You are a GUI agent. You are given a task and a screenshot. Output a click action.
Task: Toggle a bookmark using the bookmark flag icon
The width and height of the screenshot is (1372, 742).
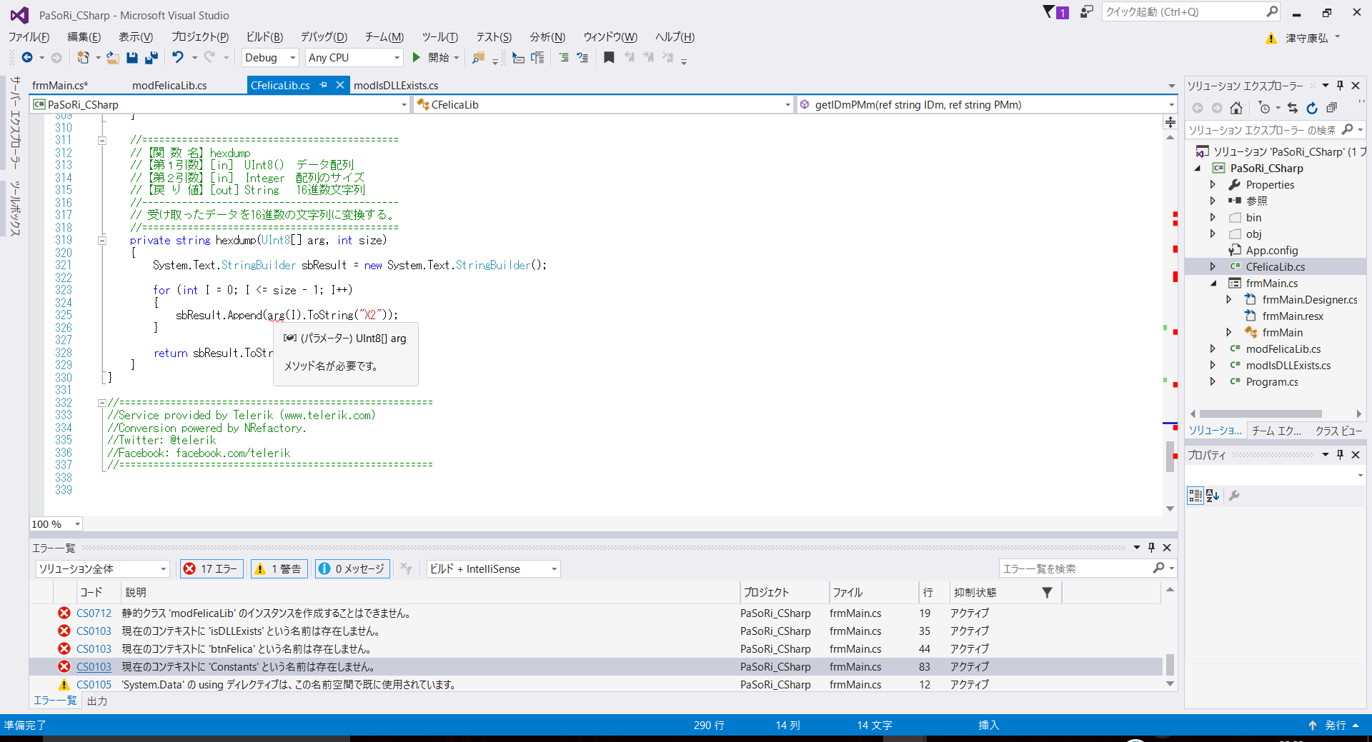coord(609,57)
